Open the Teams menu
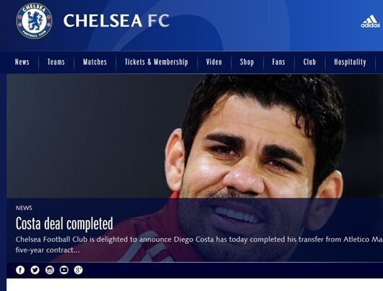 pos(56,62)
